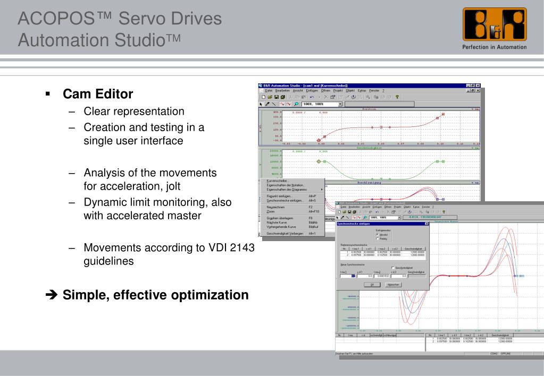Select pointer arrow tool in lower window
The height and width of the screenshot is (376, 544).
point(337,217)
